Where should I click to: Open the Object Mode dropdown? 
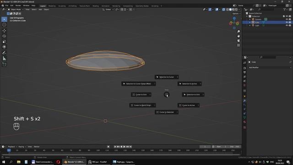click(16, 10)
